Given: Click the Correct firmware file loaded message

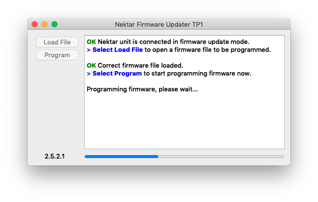Looking at the screenshot, I should pos(140,66).
